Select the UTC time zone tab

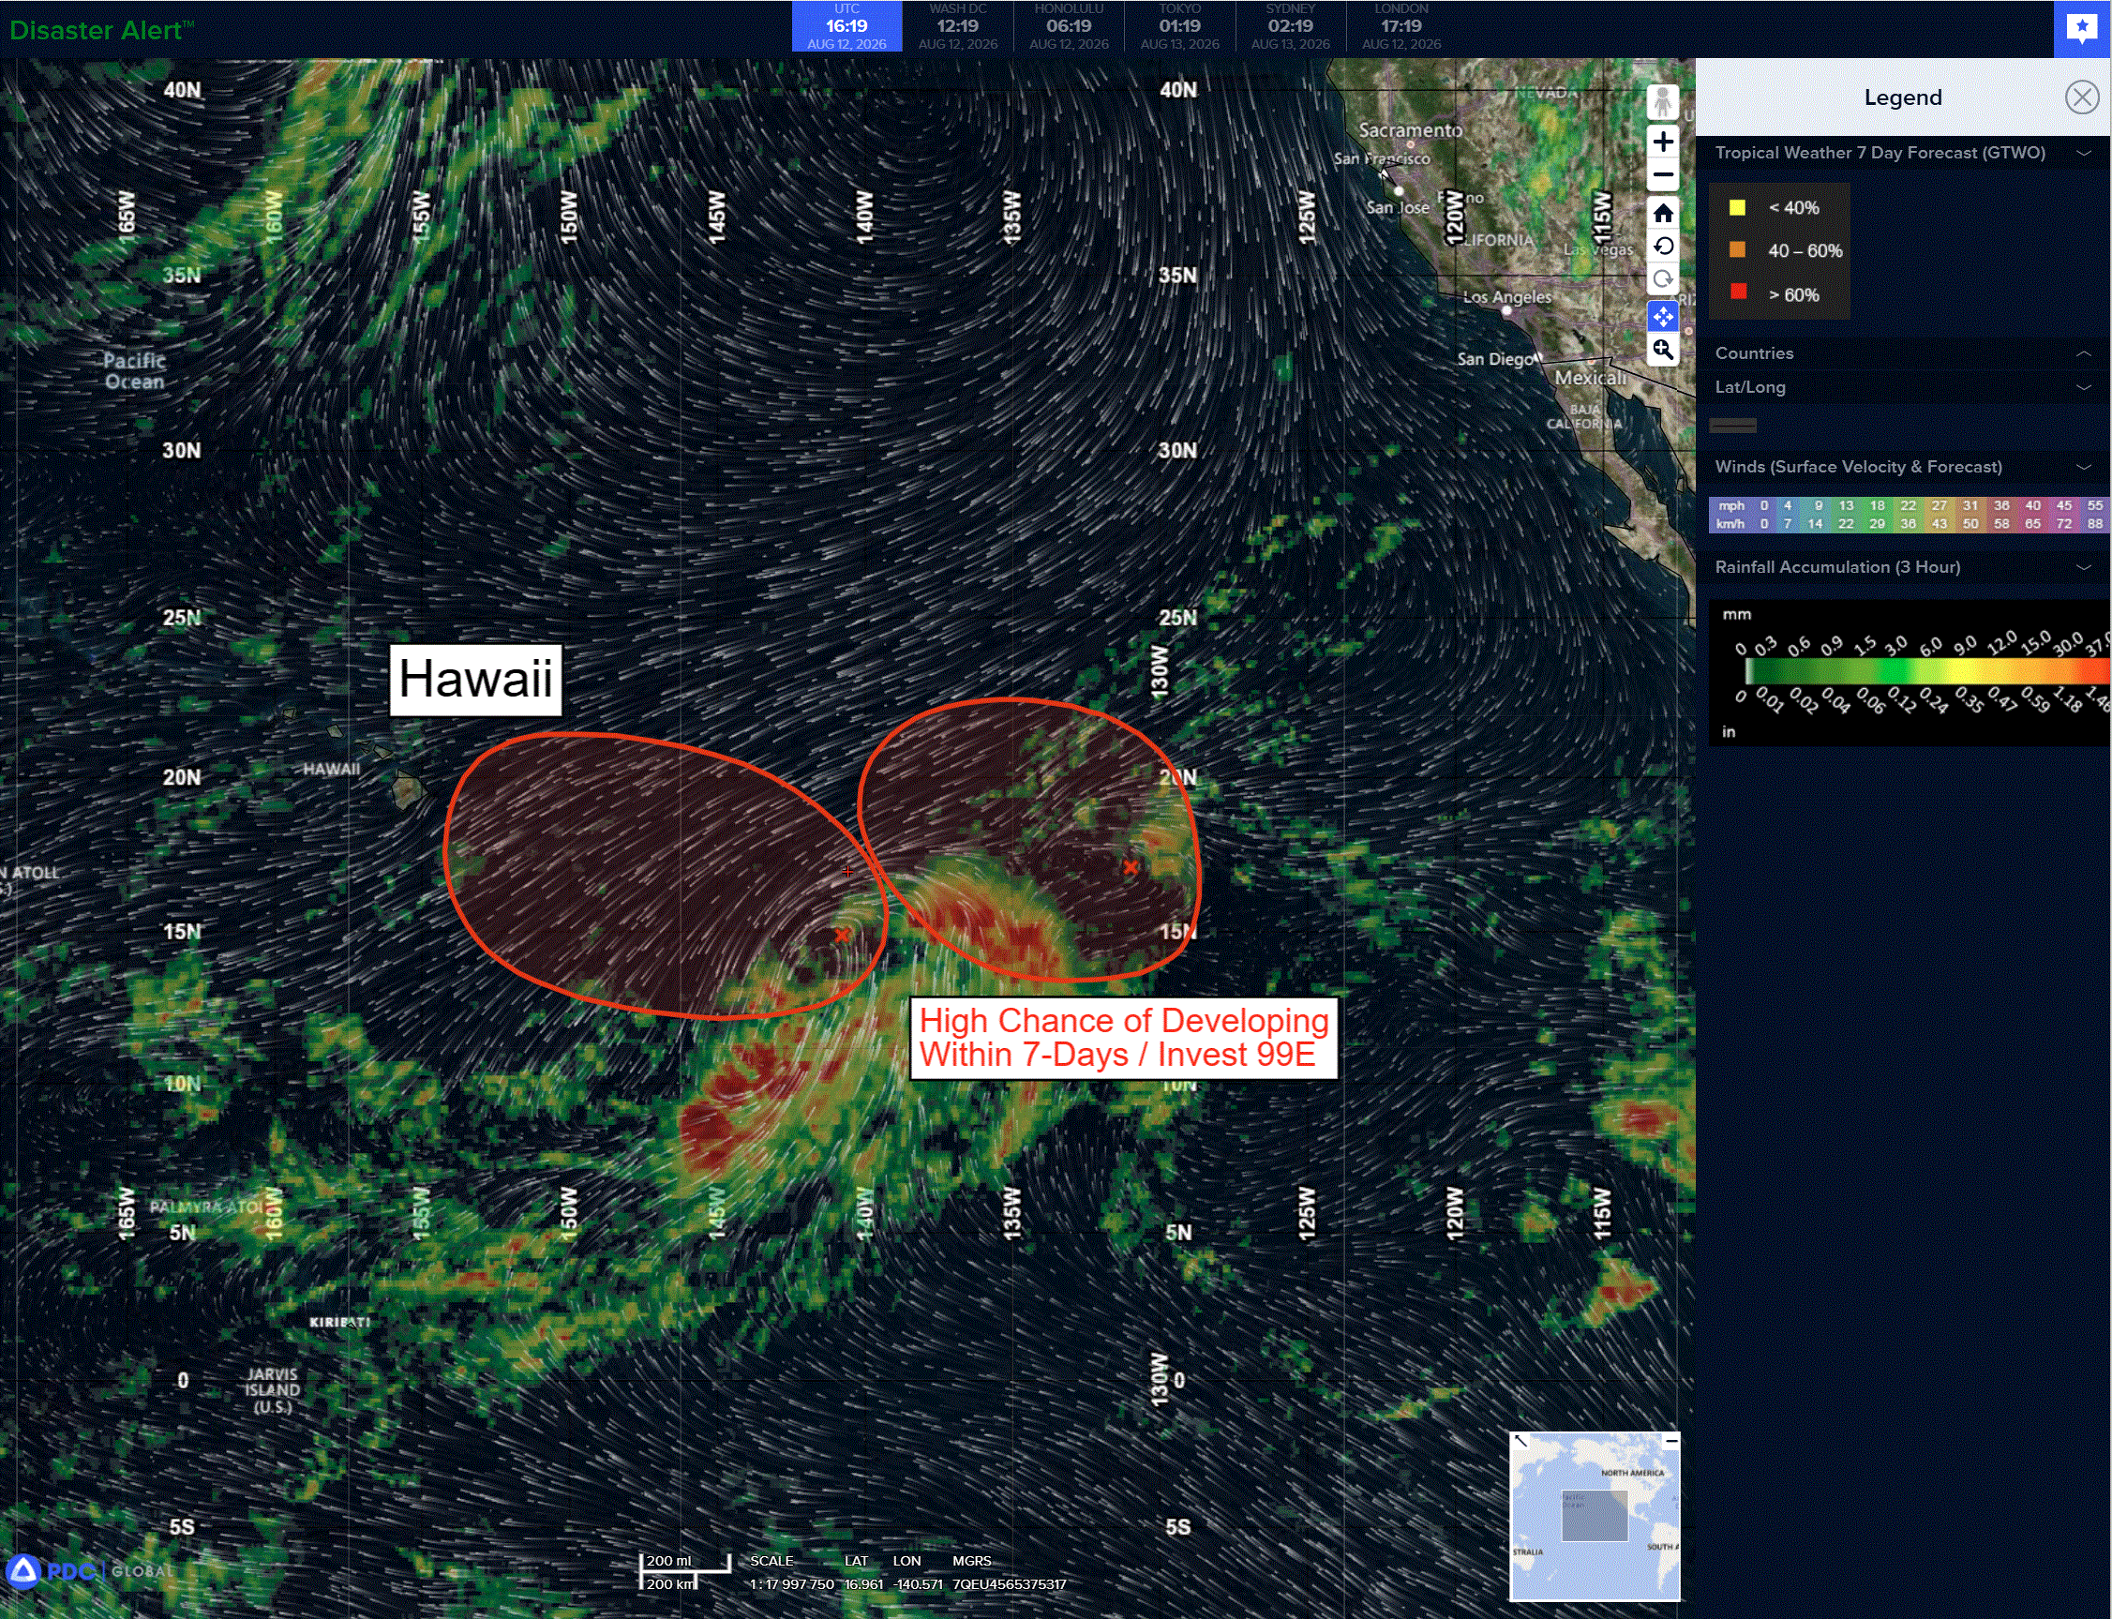[x=846, y=26]
